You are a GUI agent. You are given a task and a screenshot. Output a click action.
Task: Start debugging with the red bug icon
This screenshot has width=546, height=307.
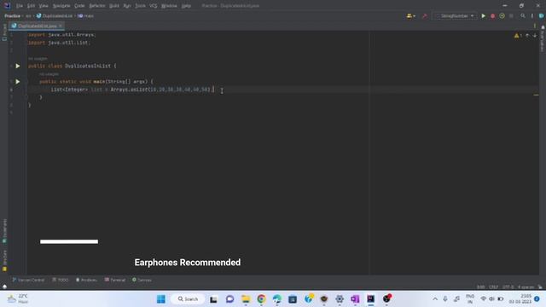[492, 16]
